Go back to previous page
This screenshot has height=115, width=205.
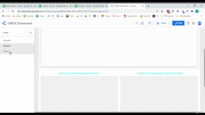pos(3,11)
